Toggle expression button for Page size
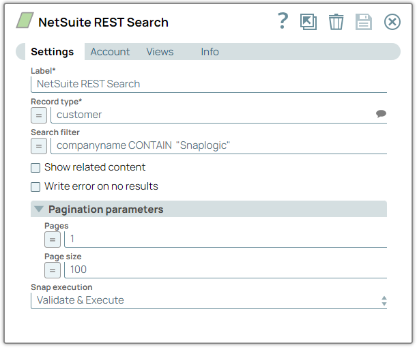 point(53,270)
